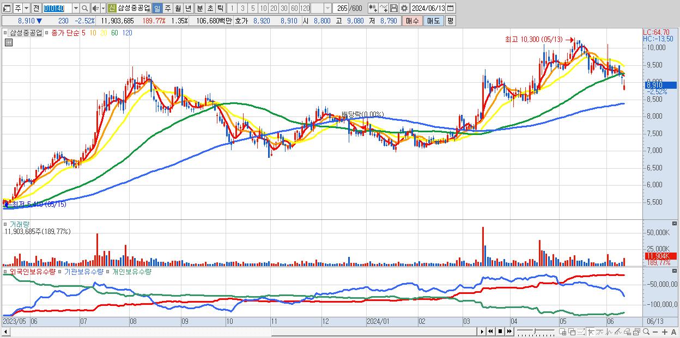Click the crosshair cursor tool icon
This screenshot has width=680, height=338.
pyautogui.click(x=591, y=331)
